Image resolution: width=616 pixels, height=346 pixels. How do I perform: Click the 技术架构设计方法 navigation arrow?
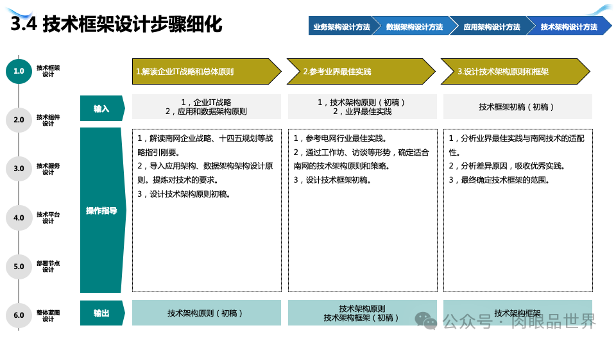569,26
